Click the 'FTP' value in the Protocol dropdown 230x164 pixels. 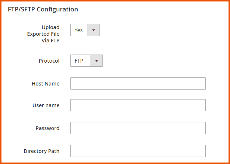tap(79, 61)
